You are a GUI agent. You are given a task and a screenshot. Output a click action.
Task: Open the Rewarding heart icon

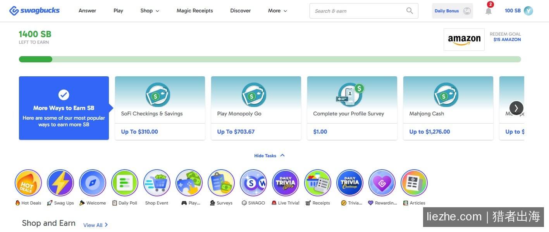382,183
